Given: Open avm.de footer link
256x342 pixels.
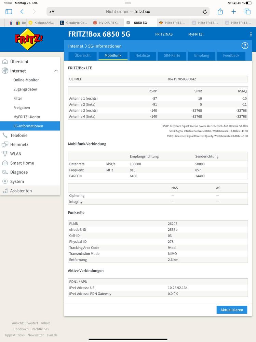Looking at the screenshot, I should point(52,335).
